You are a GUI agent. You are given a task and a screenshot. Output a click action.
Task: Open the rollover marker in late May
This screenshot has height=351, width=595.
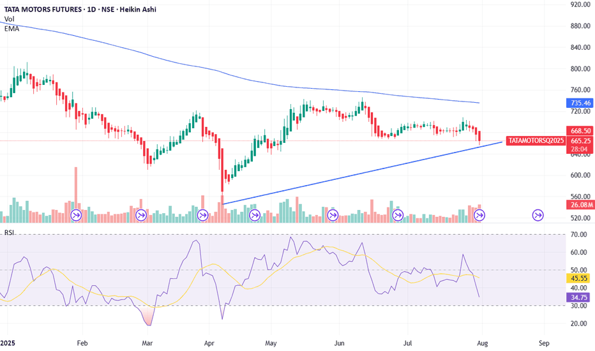pyautogui.click(x=333, y=216)
